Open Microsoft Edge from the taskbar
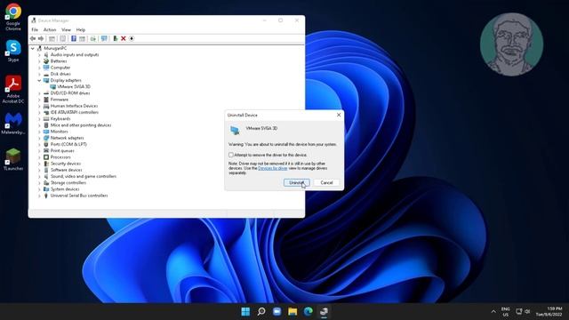 pos(309,311)
